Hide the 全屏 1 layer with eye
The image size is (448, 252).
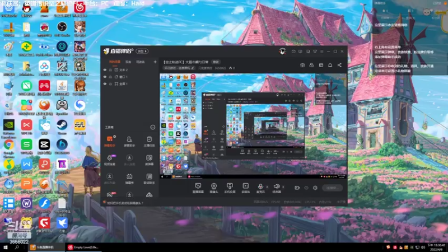pyautogui.click(x=105, y=84)
